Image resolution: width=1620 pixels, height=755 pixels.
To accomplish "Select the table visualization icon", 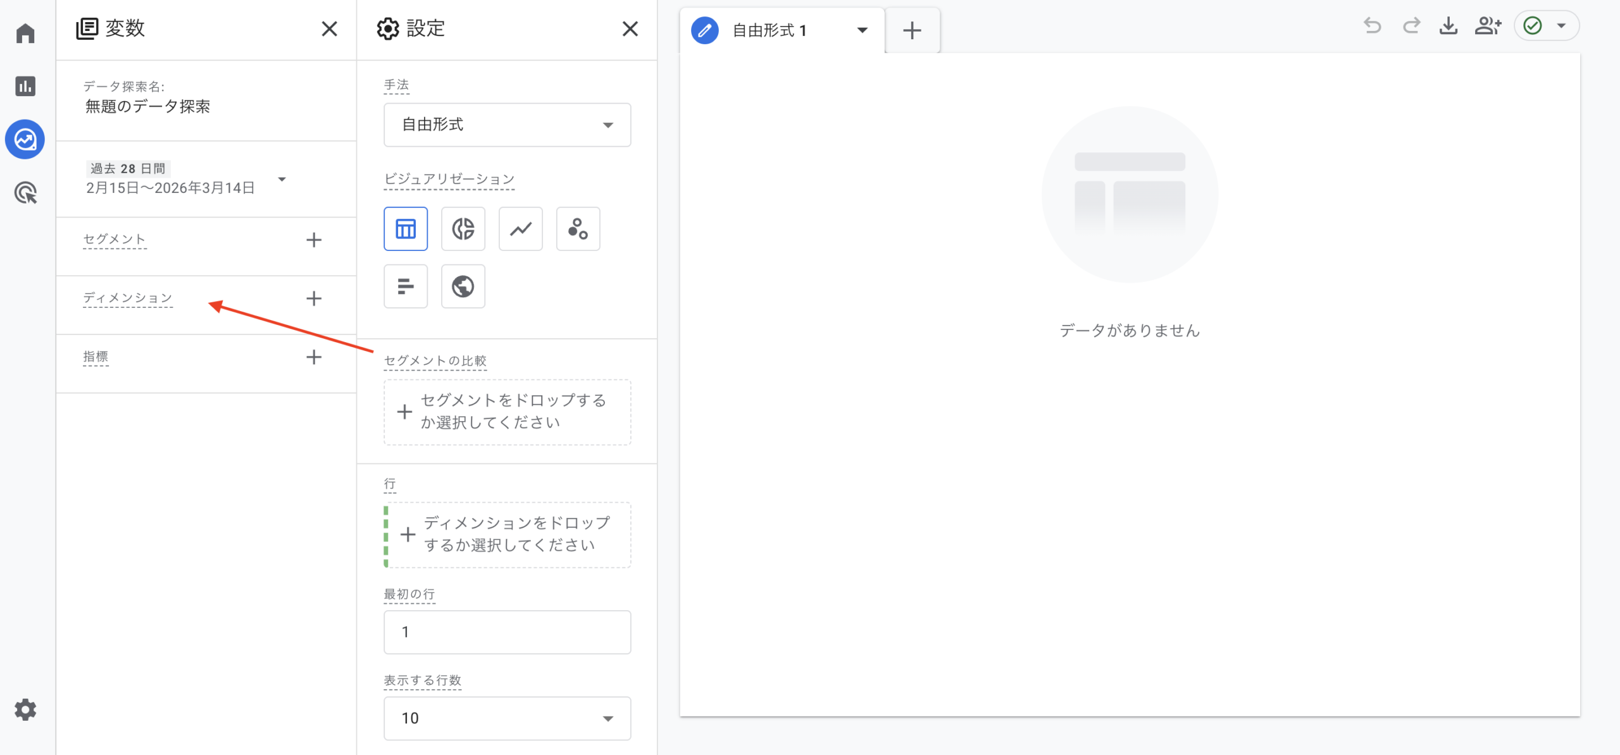I will (405, 228).
